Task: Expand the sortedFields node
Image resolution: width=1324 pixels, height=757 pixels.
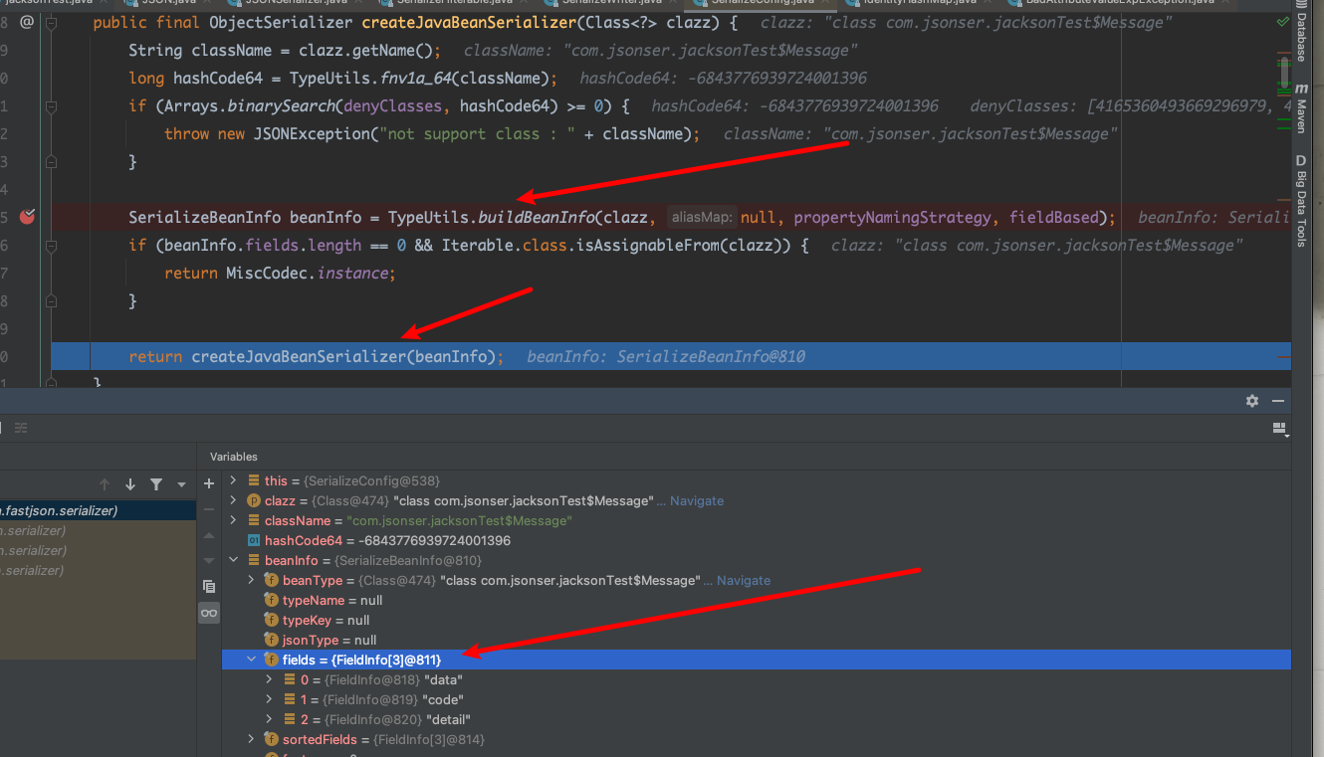Action: point(252,739)
